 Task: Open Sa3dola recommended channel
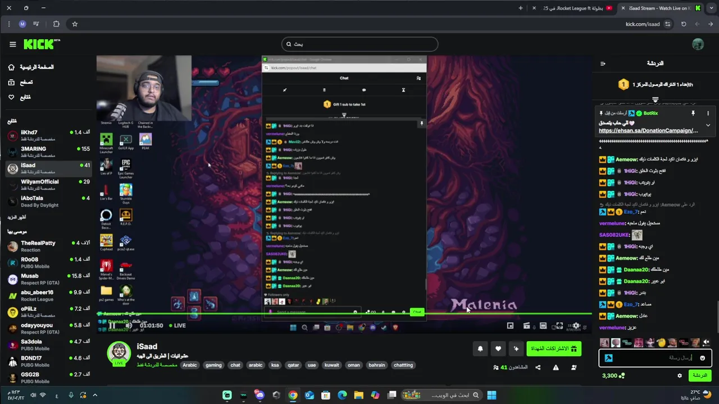pyautogui.click(x=48, y=345)
